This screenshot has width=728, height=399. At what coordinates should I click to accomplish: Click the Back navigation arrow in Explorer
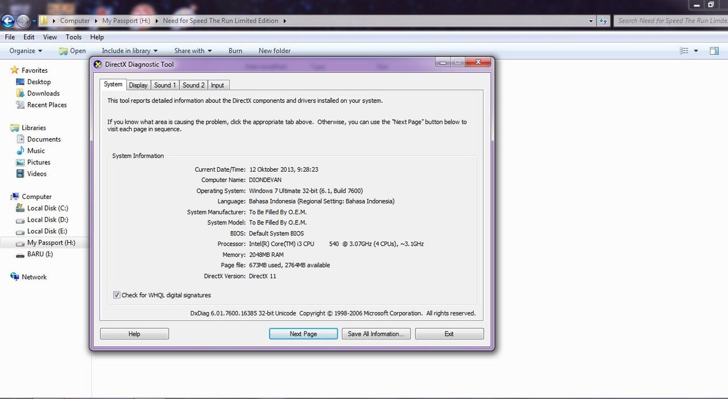click(7, 21)
